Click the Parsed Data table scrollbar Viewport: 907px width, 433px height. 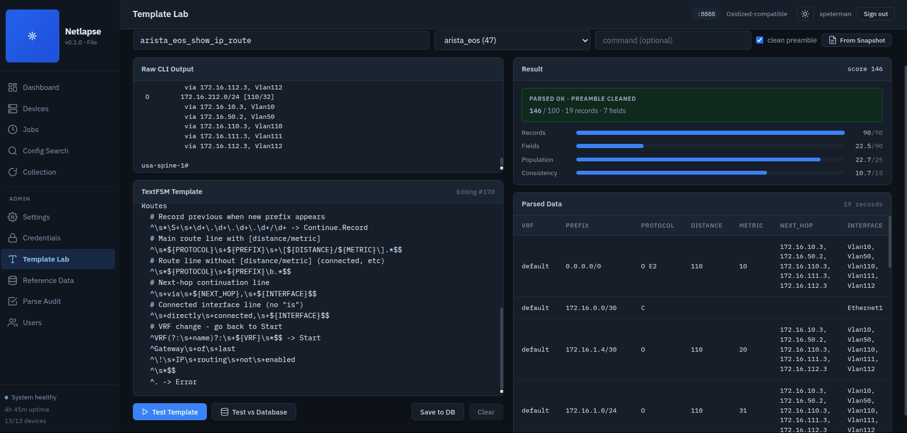tap(889, 242)
